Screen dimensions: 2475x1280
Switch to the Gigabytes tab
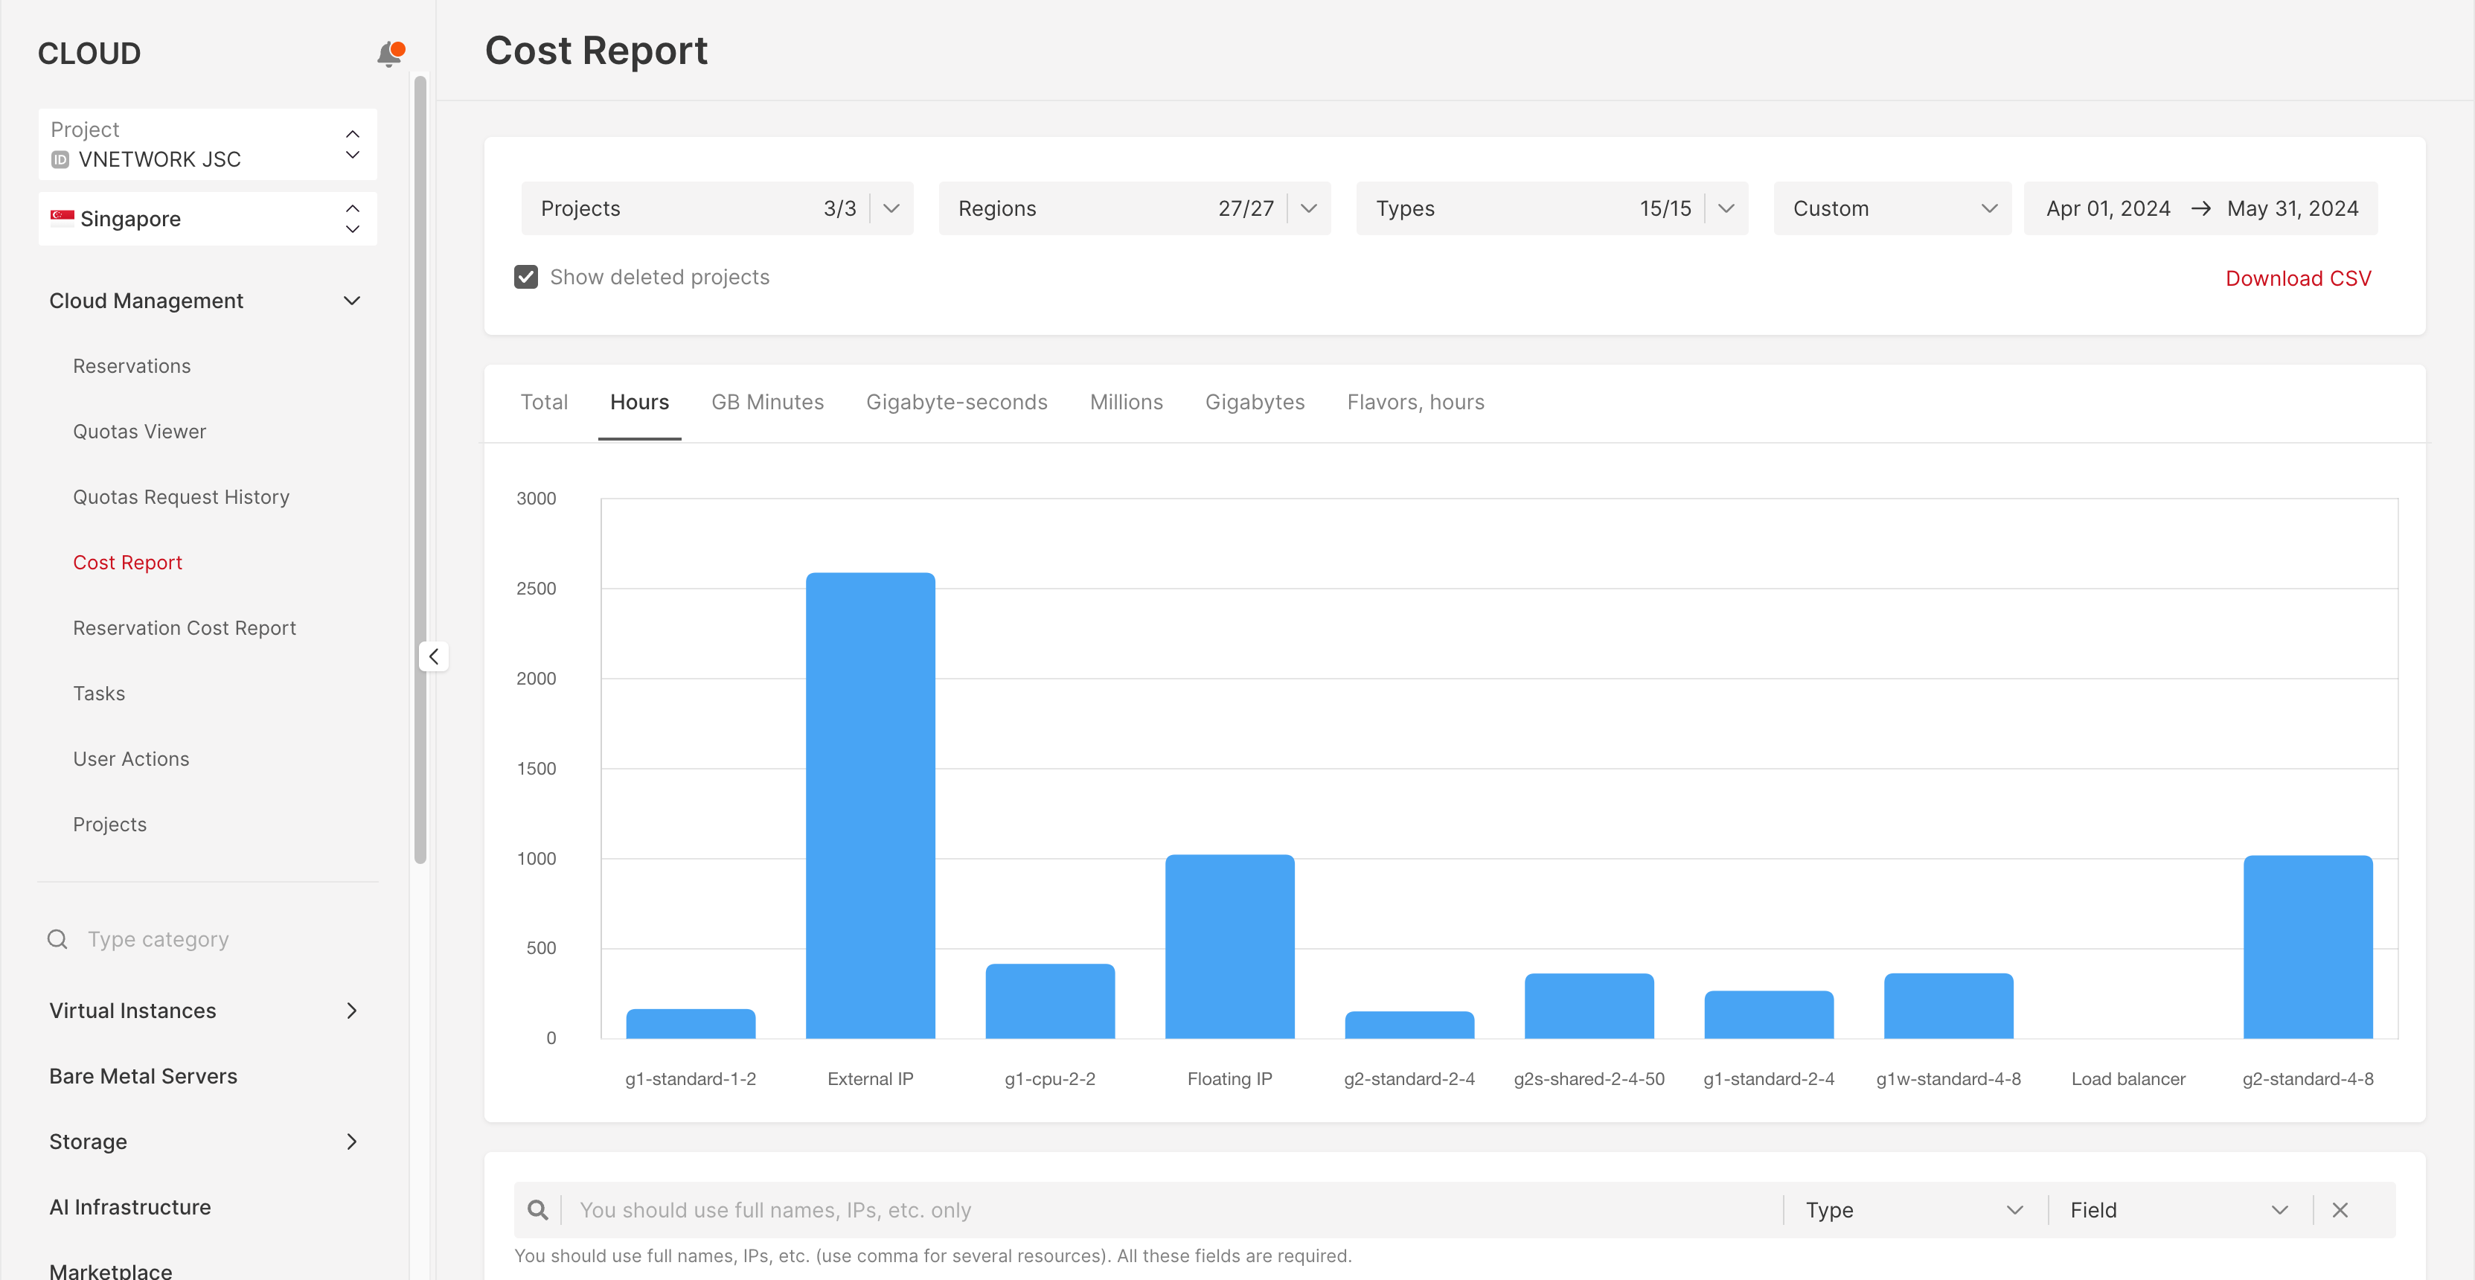click(1255, 400)
